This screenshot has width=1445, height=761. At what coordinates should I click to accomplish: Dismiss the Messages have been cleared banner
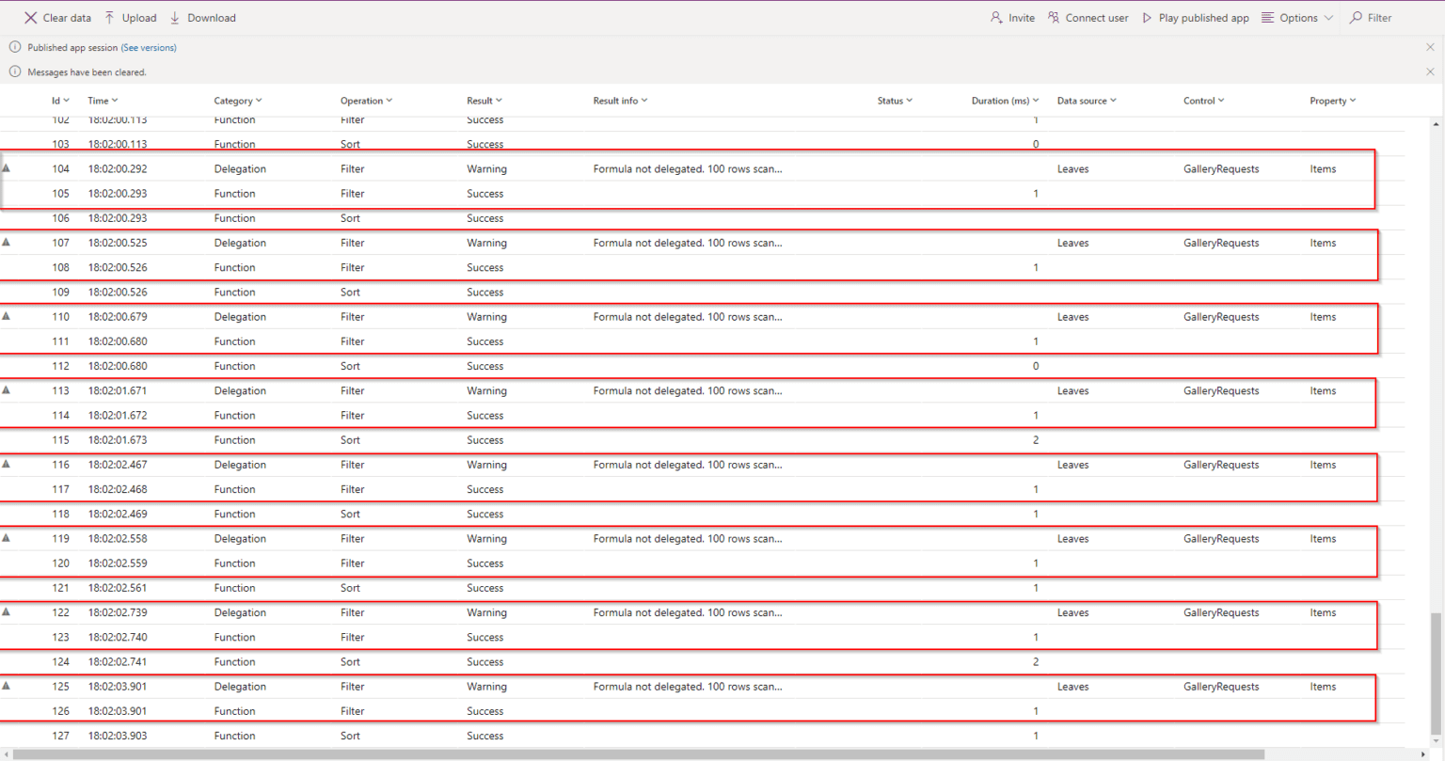tap(1430, 71)
